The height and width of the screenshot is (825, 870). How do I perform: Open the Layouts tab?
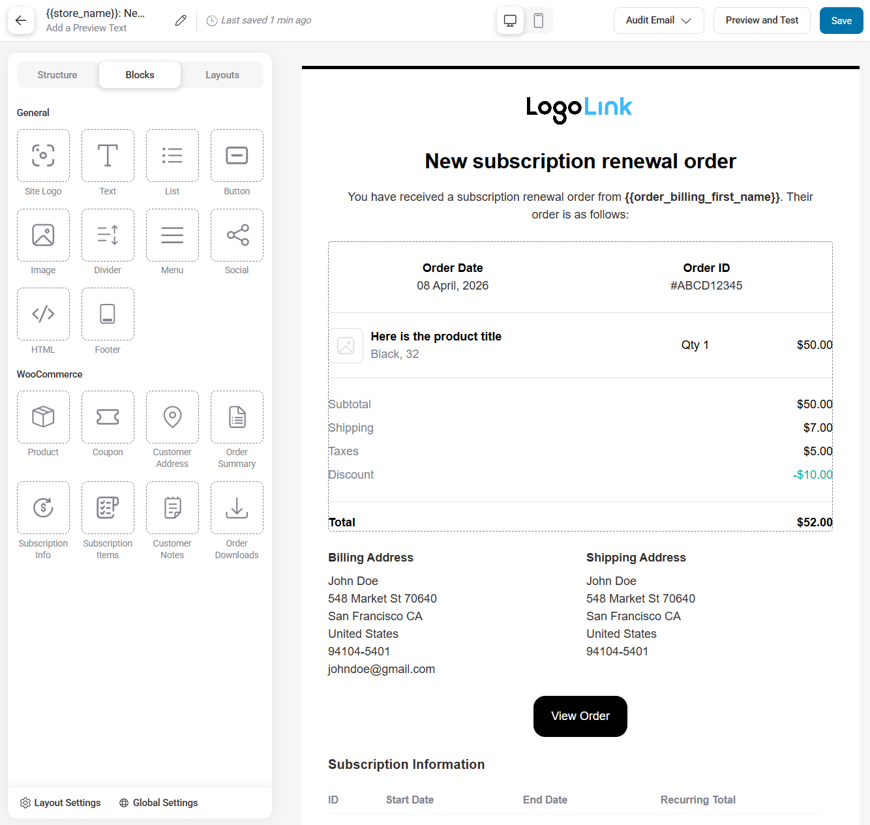point(222,74)
